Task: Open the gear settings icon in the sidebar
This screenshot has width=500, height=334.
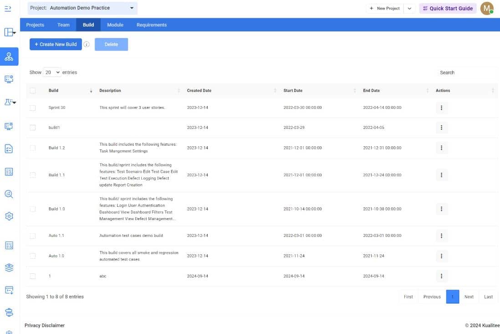Action: coord(9,216)
